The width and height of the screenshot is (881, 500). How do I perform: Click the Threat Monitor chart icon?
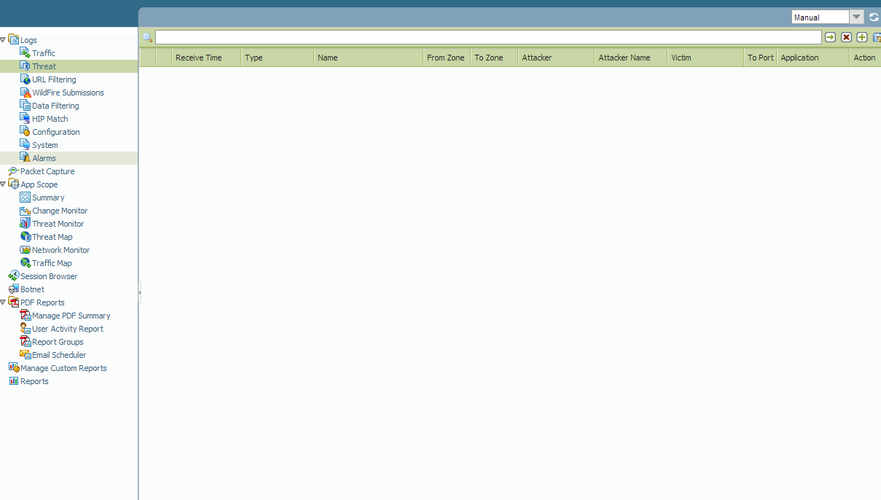pyautogui.click(x=25, y=224)
